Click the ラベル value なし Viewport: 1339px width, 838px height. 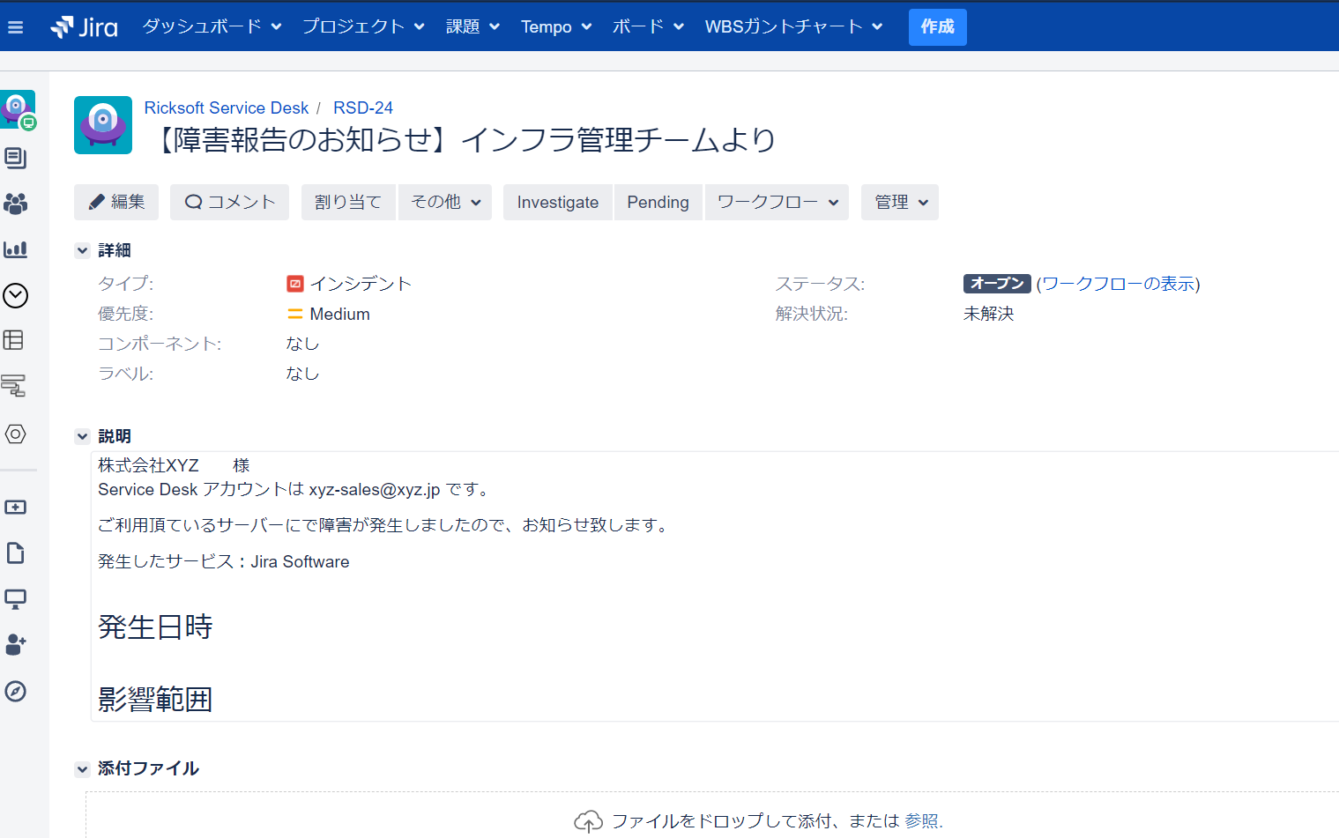(302, 374)
